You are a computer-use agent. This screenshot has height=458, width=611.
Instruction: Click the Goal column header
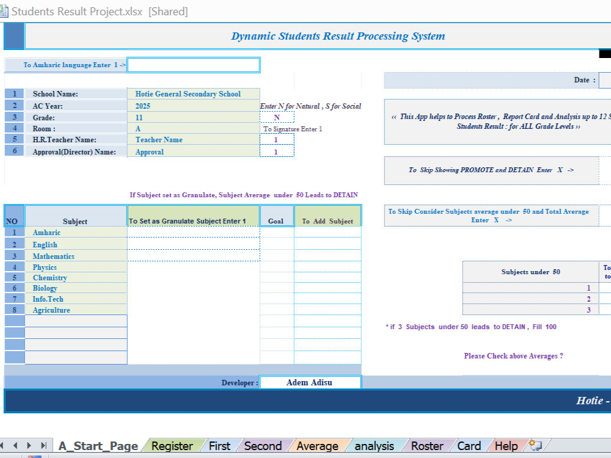[x=277, y=216]
